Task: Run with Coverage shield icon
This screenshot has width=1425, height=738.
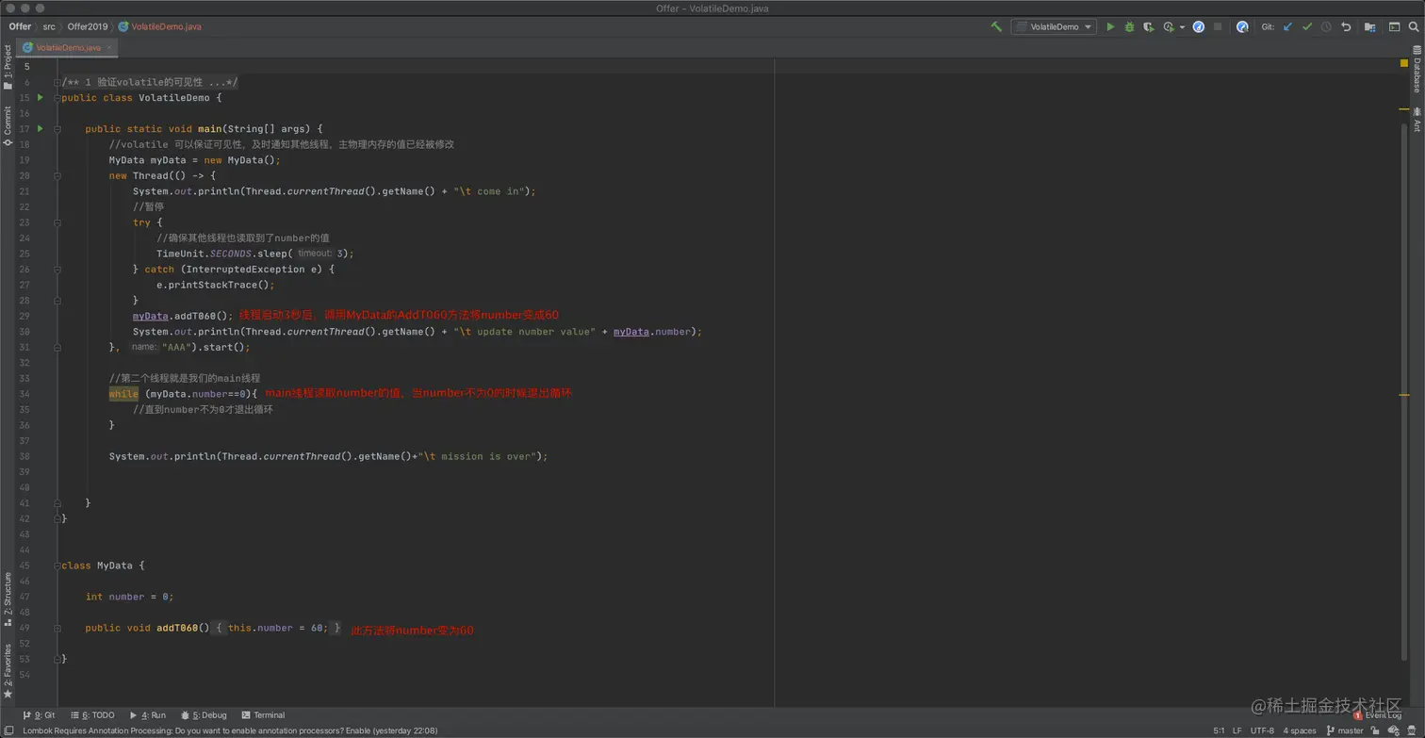Action: pos(1148,26)
